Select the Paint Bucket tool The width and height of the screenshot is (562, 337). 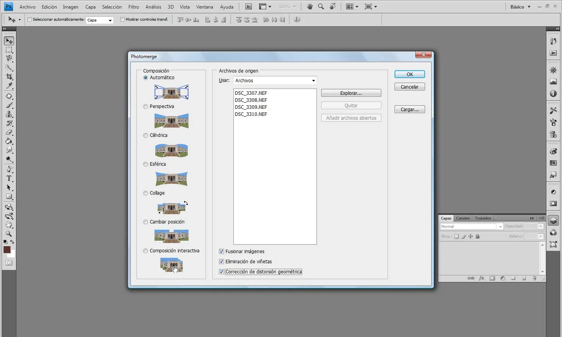point(9,141)
